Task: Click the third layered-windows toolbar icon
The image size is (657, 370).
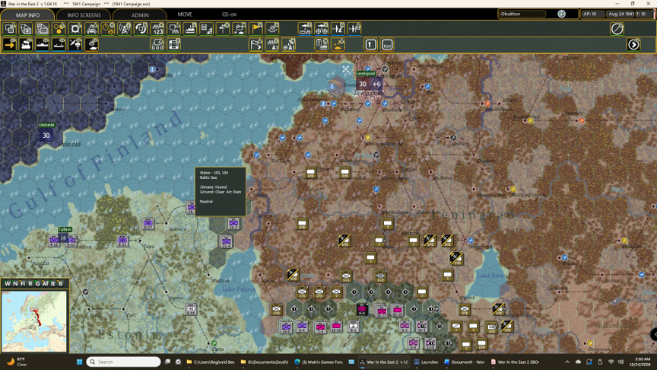Action: tap(43, 28)
